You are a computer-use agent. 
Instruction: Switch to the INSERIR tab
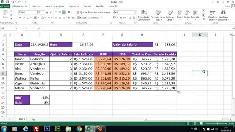(x=36, y=6)
